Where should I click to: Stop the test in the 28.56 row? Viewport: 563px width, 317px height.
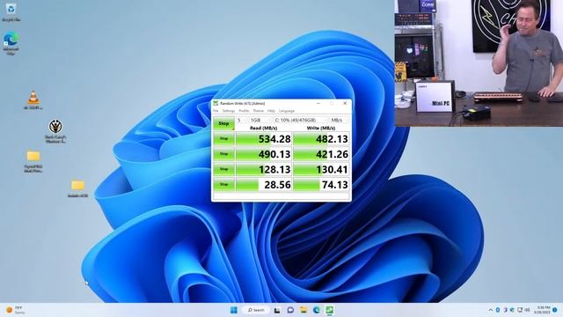[x=223, y=184]
